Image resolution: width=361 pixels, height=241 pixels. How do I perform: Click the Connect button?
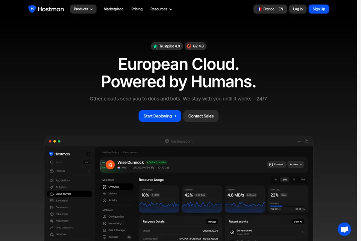(276, 165)
